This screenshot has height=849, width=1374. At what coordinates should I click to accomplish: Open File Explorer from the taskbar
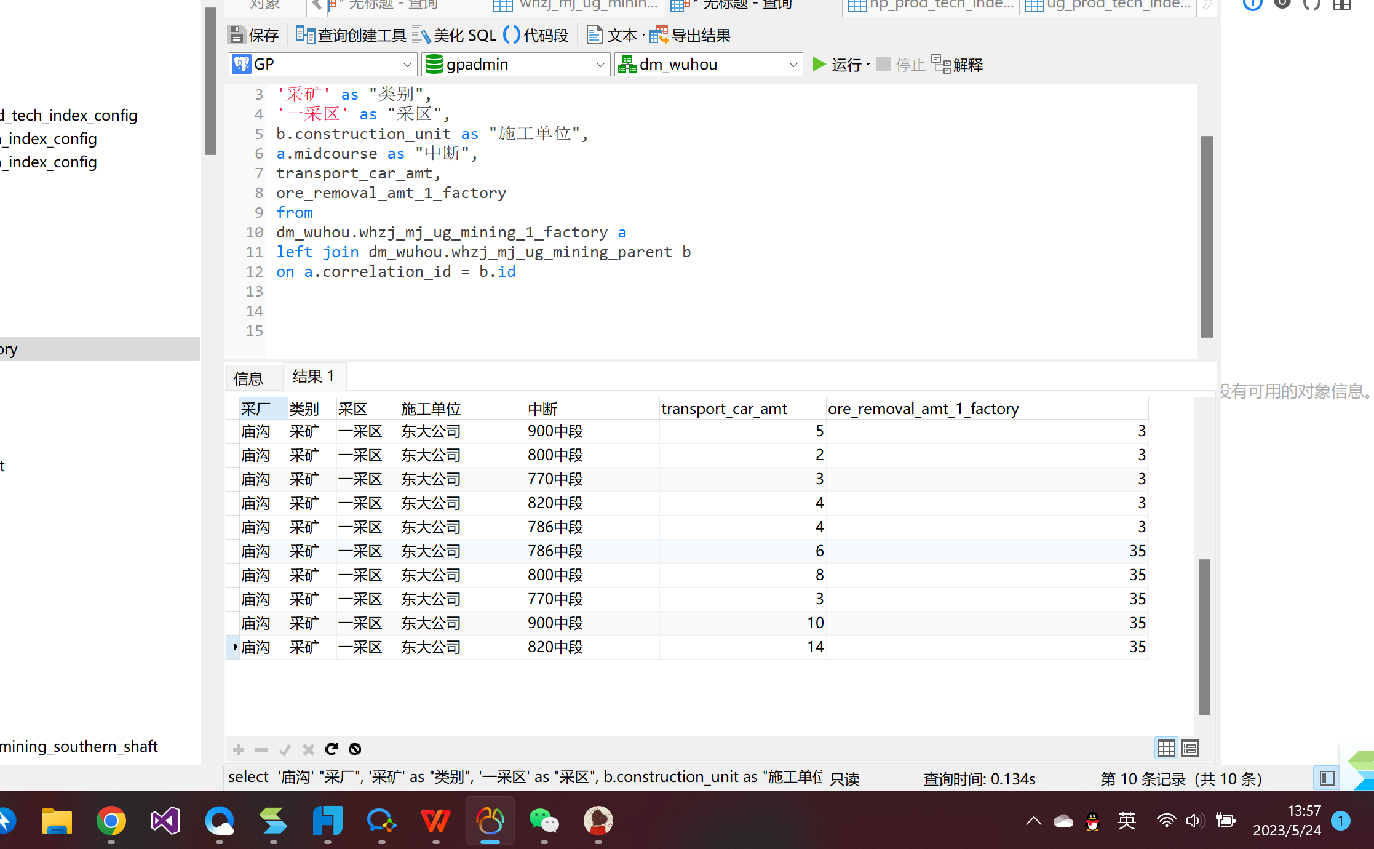coord(57,821)
